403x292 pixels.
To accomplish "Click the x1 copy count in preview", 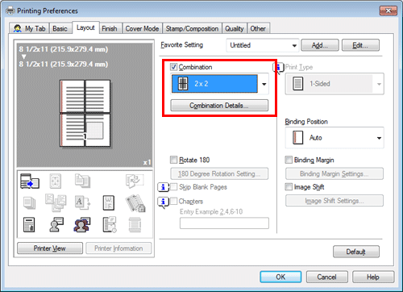I will (x=147, y=162).
